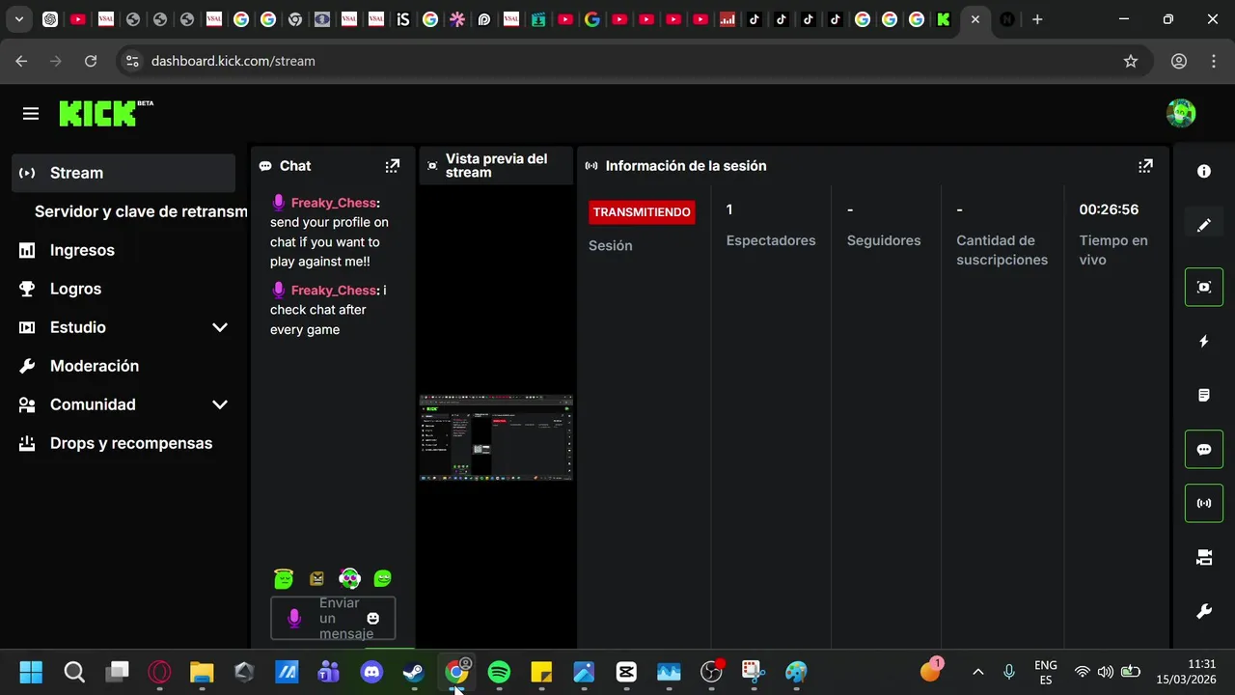Viewport: 1235px width, 695px height.
Task: Pick the angry brown block emote
Action: [x=316, y=579]
